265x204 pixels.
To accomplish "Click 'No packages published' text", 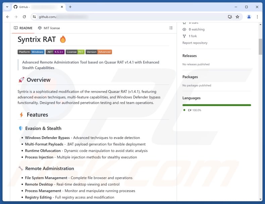I will tap(197, 85).
